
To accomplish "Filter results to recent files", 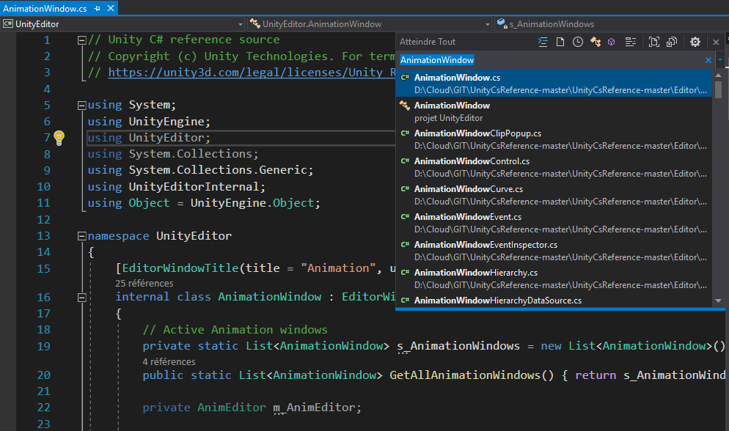I will coord(577,42).
